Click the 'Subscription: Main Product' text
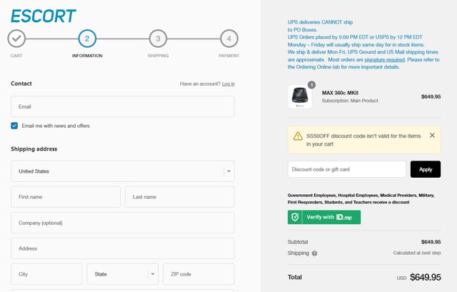 coord(350,101)
